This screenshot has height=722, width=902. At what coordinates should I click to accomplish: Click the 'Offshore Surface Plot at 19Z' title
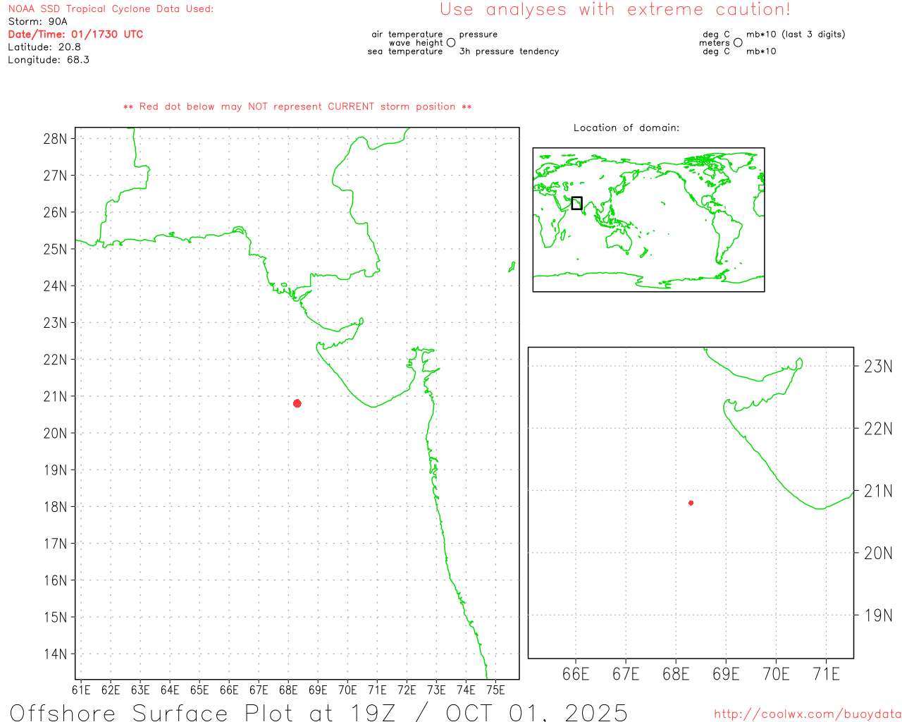click(206, 712)
